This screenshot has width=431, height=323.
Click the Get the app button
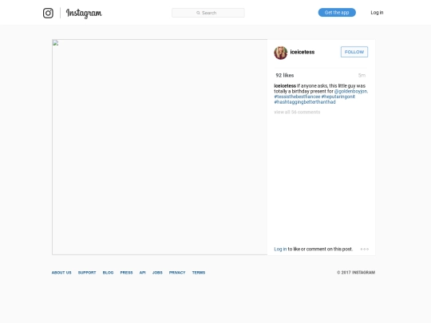pyautogui.click(x=337, y=13)
